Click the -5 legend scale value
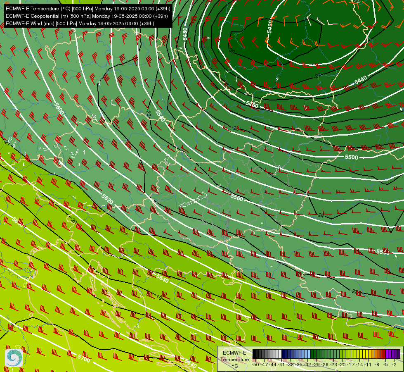This screenshot has width=404, height=372. pyautogui.click(x=385, y=365)
